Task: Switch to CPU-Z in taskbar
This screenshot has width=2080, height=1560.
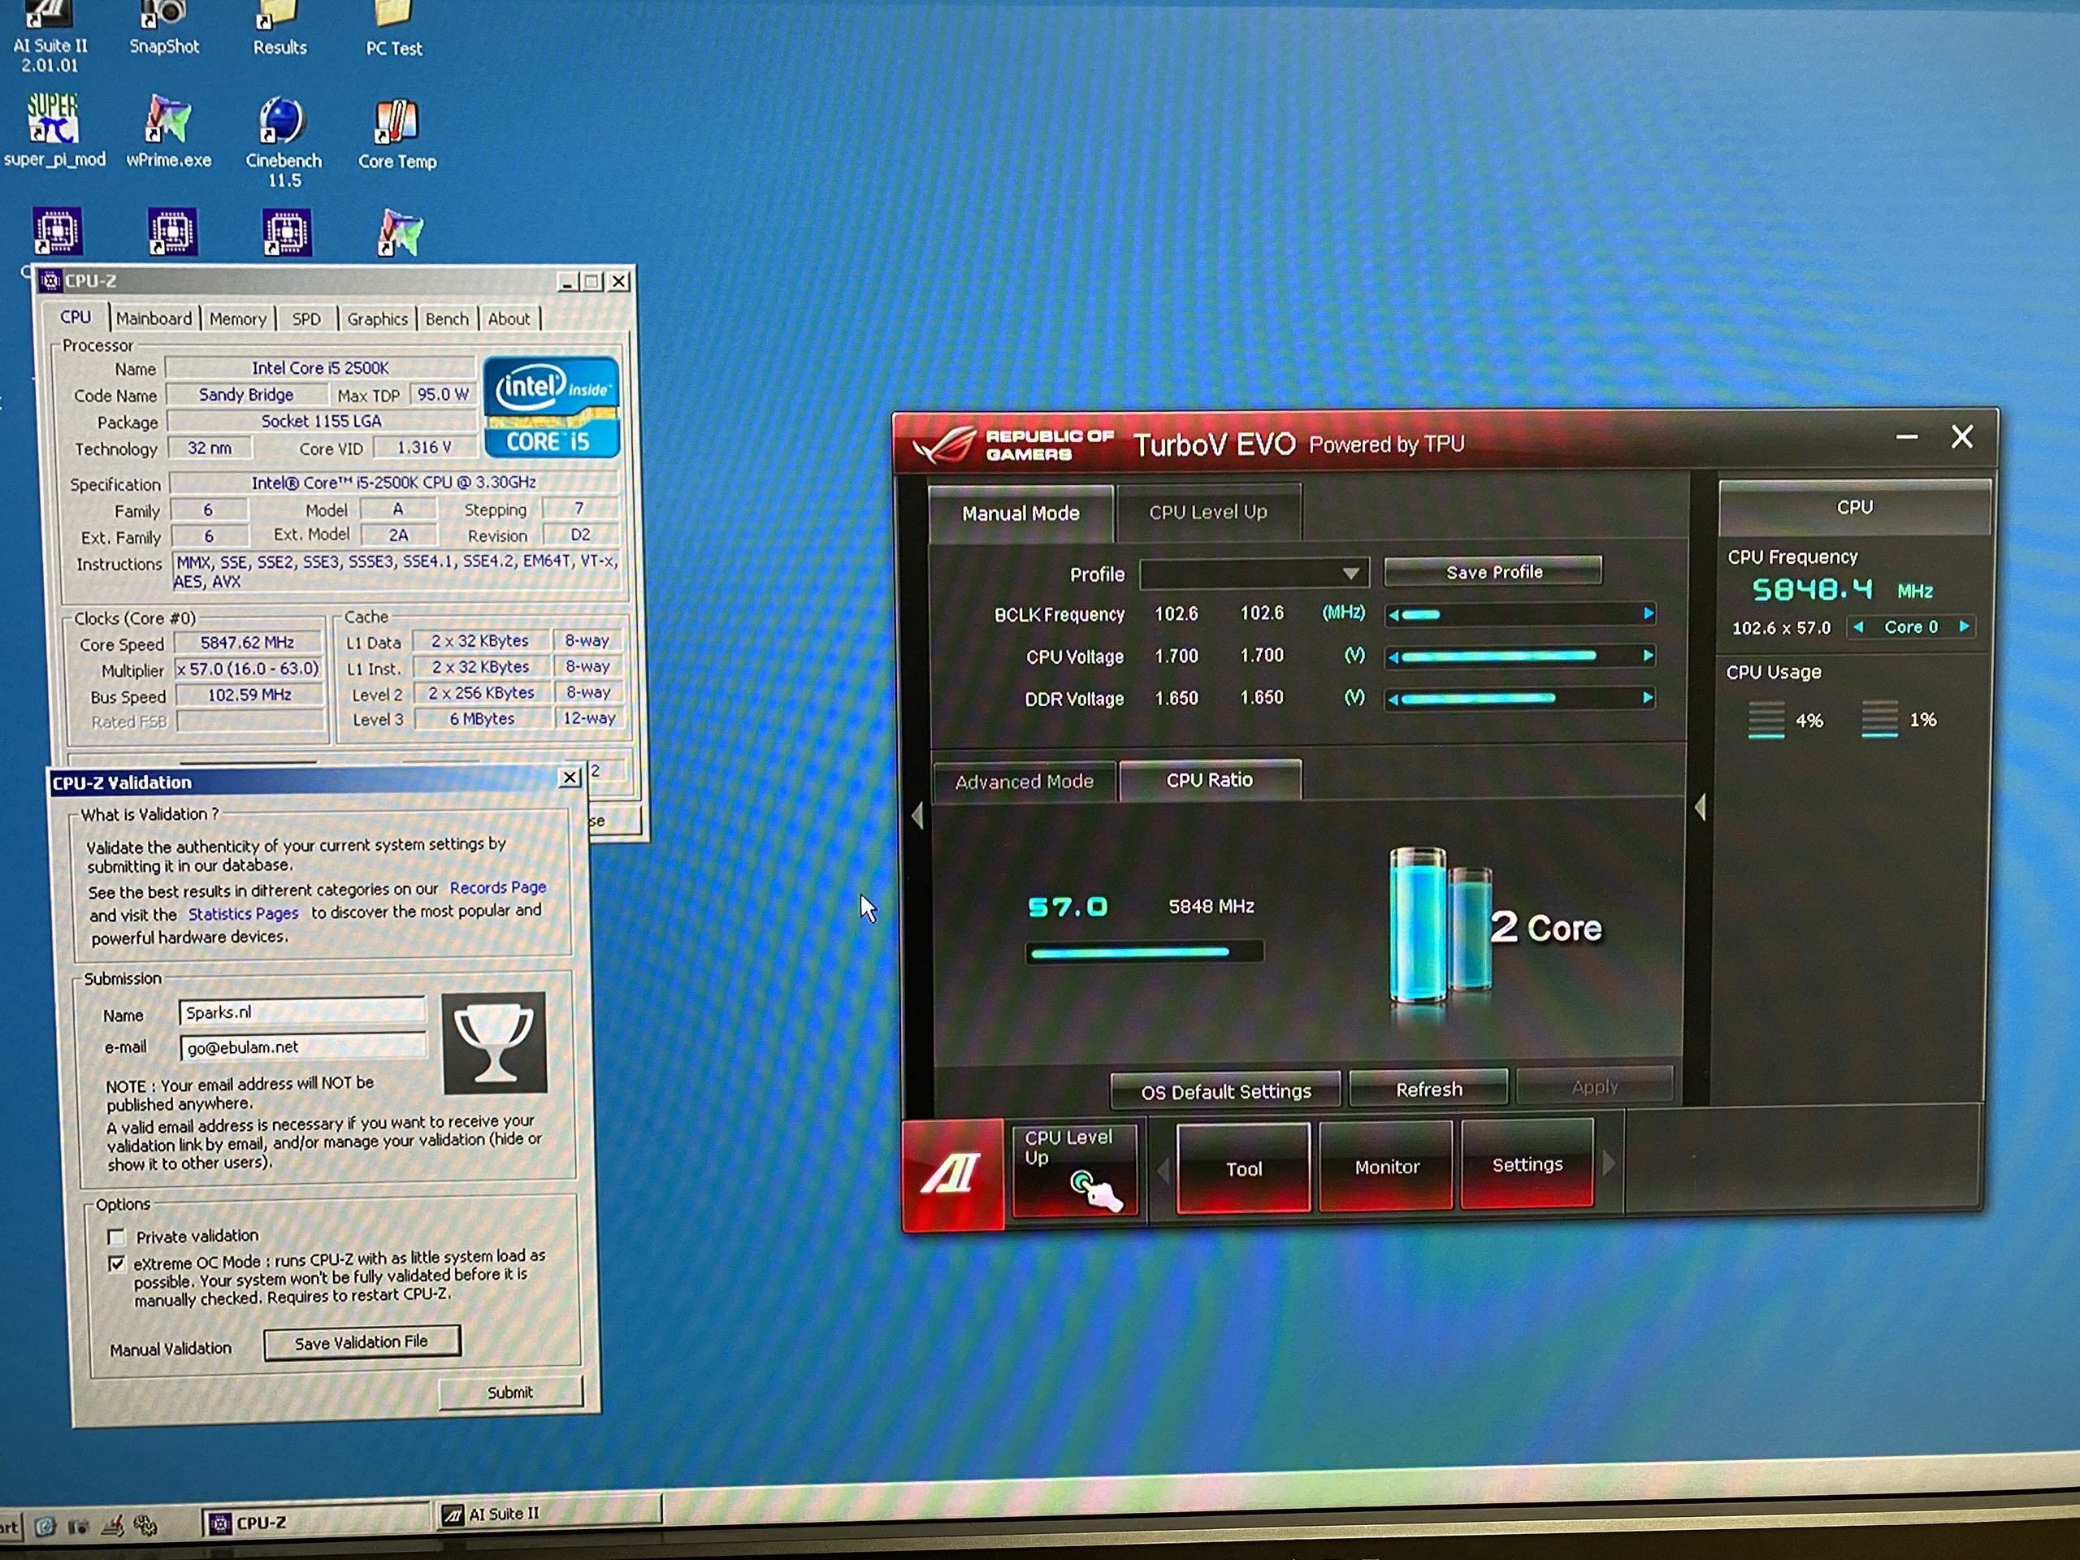Action: click(315, 1523)
